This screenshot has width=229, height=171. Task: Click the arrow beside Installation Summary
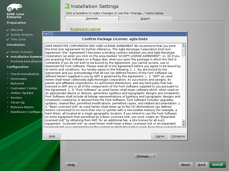coord(8,57)
